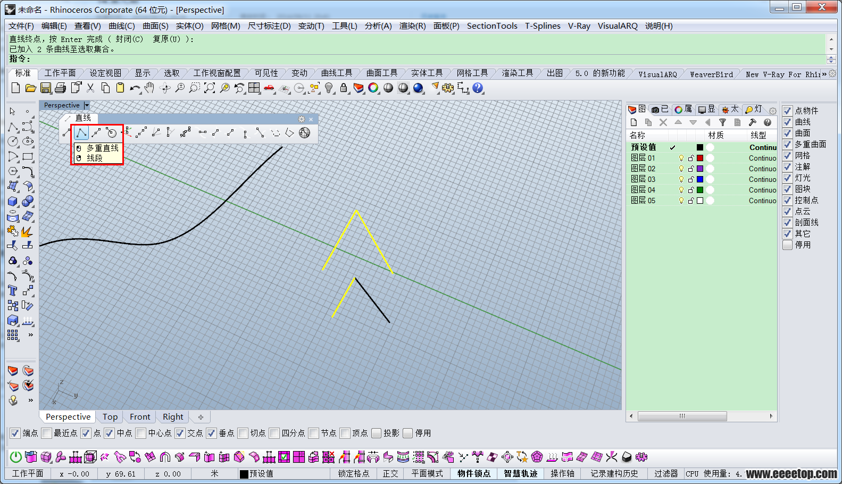Click the Cut scissors icon
842x484 pixels.
pyautogui.click(x=90, y=88)
